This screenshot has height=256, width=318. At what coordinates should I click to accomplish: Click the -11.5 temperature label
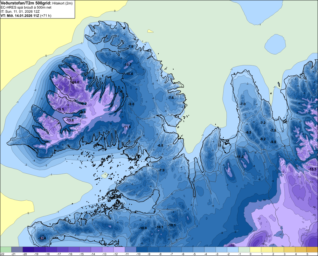127,127
